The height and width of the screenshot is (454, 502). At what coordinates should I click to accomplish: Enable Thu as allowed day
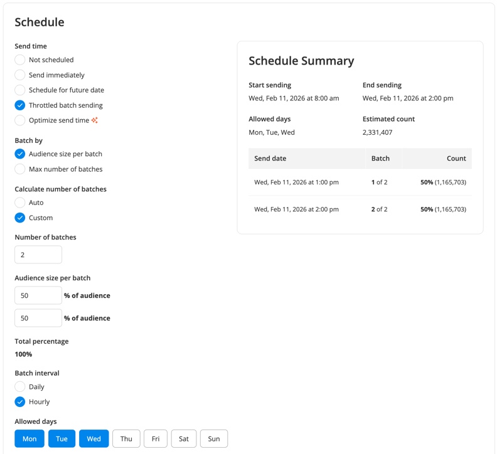tap(126, 439)
